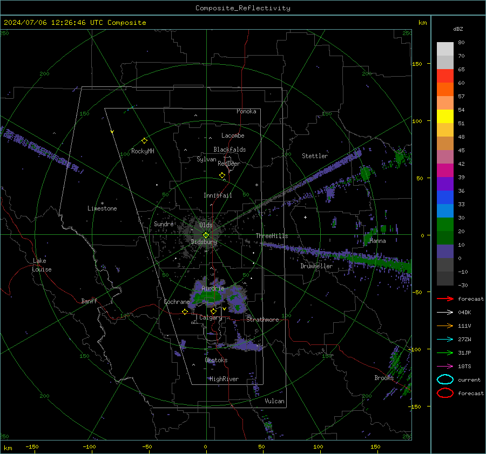Click the yellow diamond marker above Calgary
This screenshot has width=486, height=454.
(x=213, y=311)
